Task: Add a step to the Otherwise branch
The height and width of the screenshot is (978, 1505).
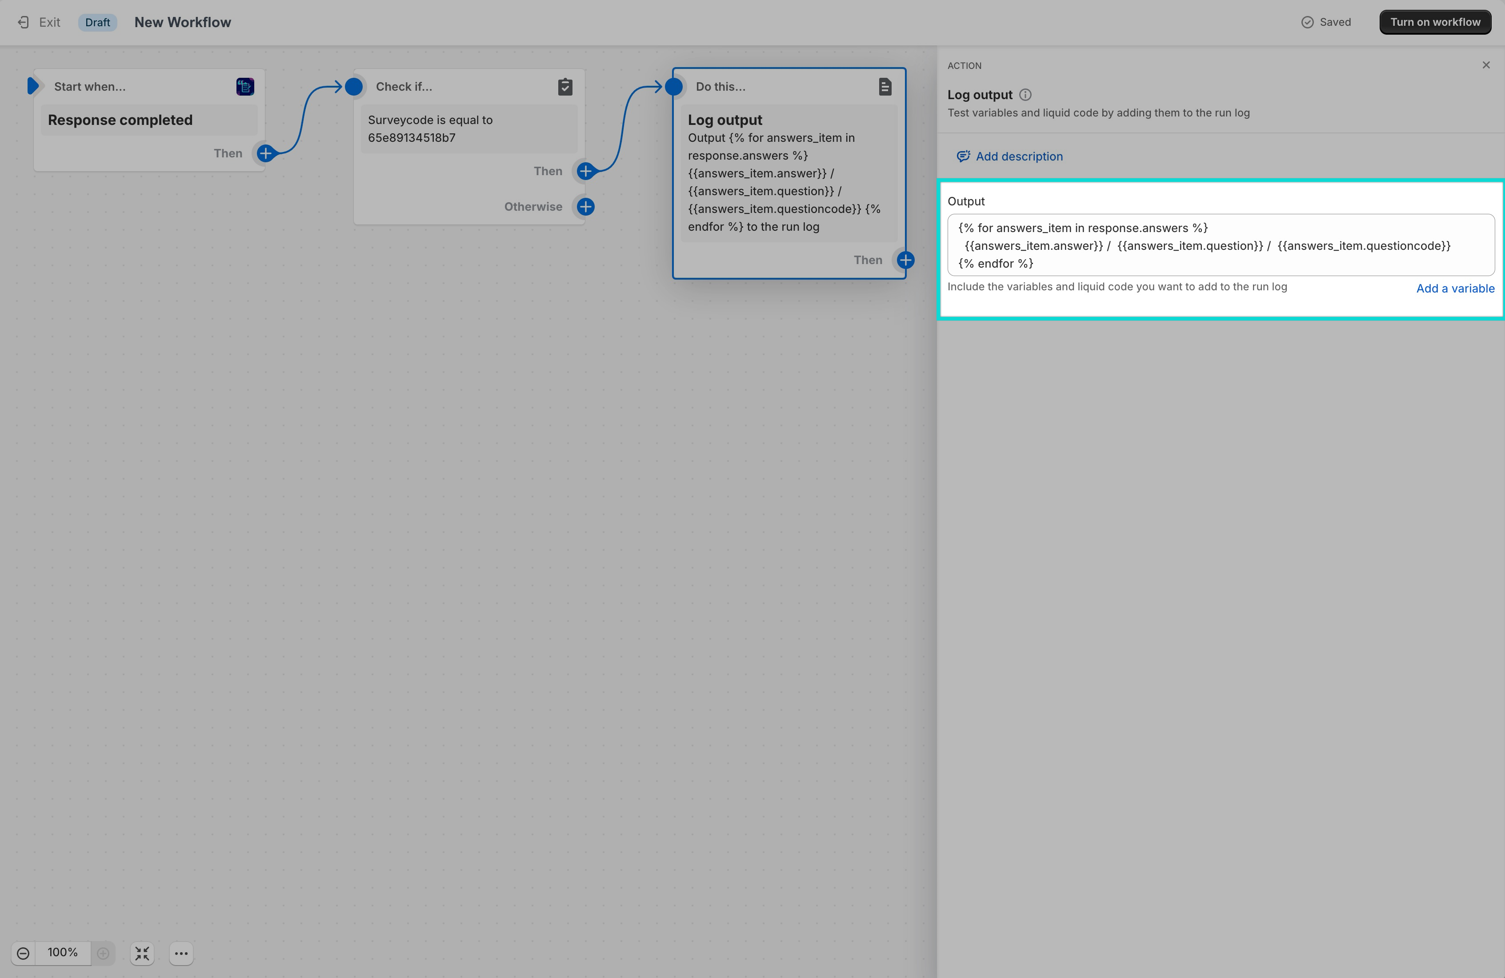Action: 585,207
